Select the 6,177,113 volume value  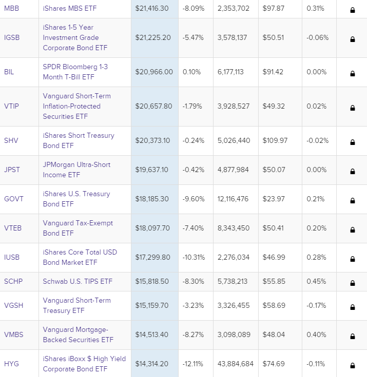pos(230,72)
